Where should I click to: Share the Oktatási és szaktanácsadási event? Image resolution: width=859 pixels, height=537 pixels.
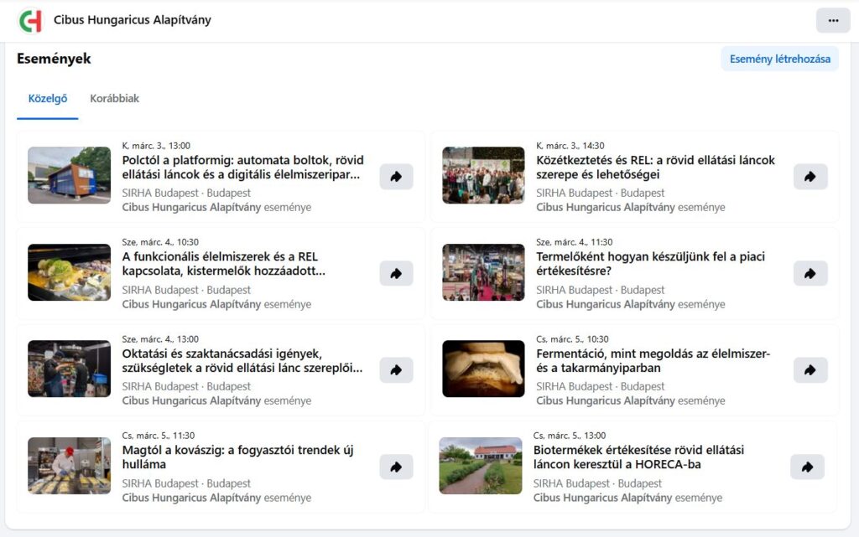396,370
